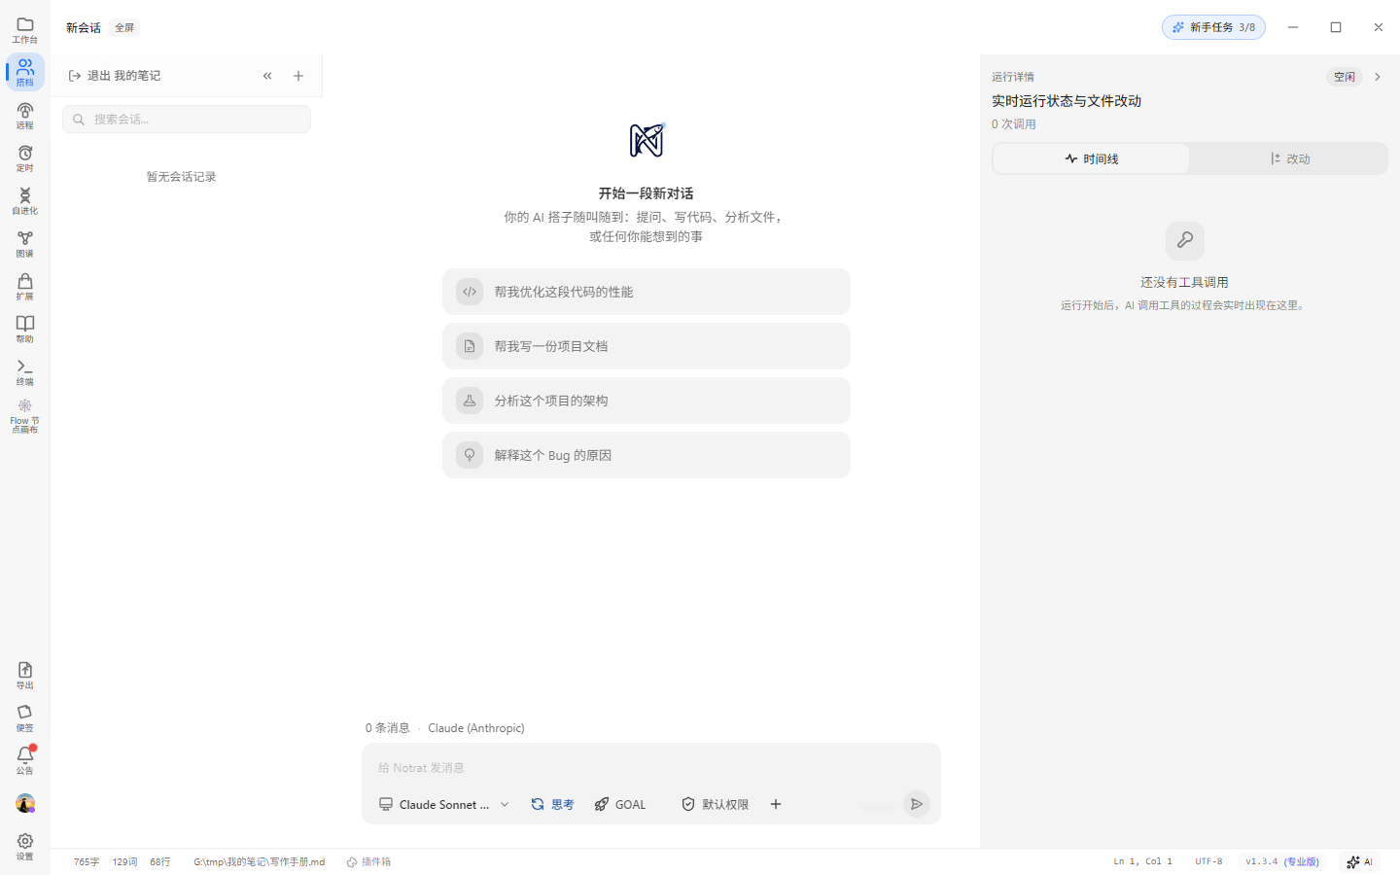Open the 图谱 graph view icon
This screenshot has height=875, width=1400.
point(25,244)
